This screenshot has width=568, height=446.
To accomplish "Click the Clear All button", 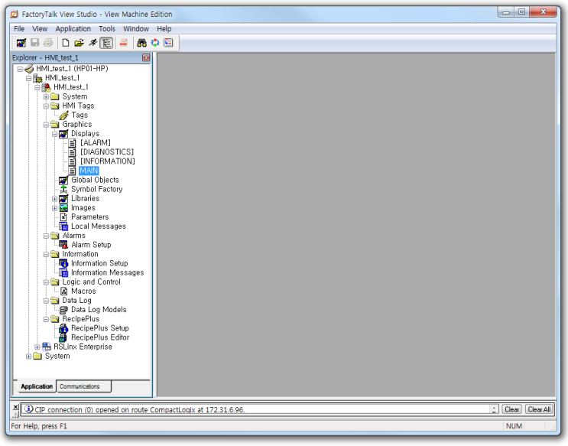I will 540,409.
